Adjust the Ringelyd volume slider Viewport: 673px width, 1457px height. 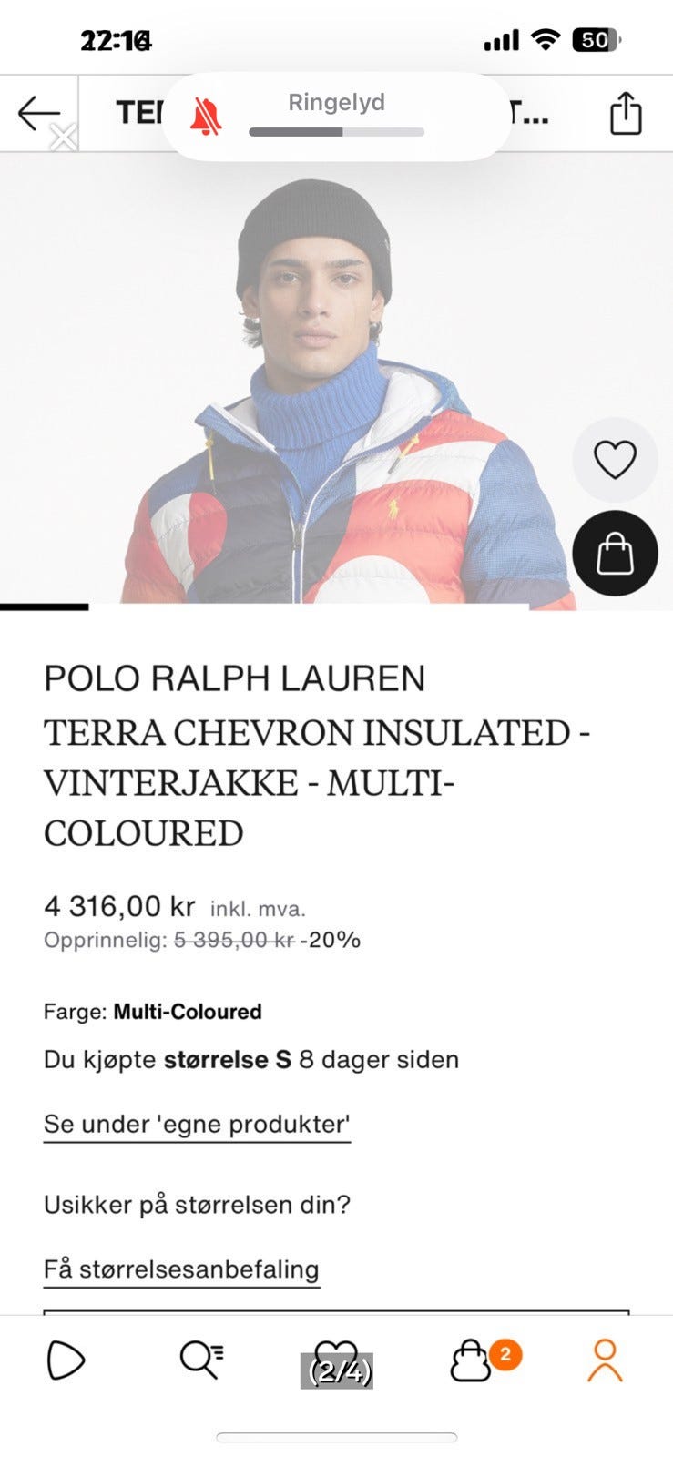(x=336, y=132)
